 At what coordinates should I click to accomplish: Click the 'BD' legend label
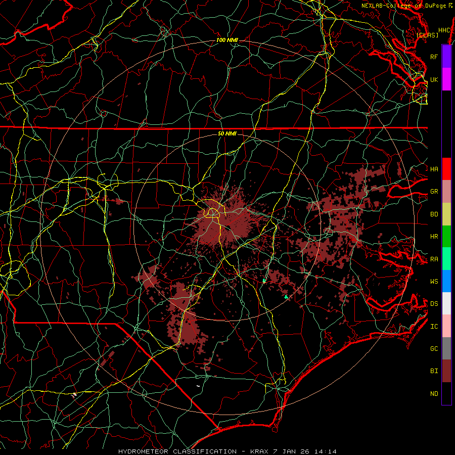click(434, 214)
